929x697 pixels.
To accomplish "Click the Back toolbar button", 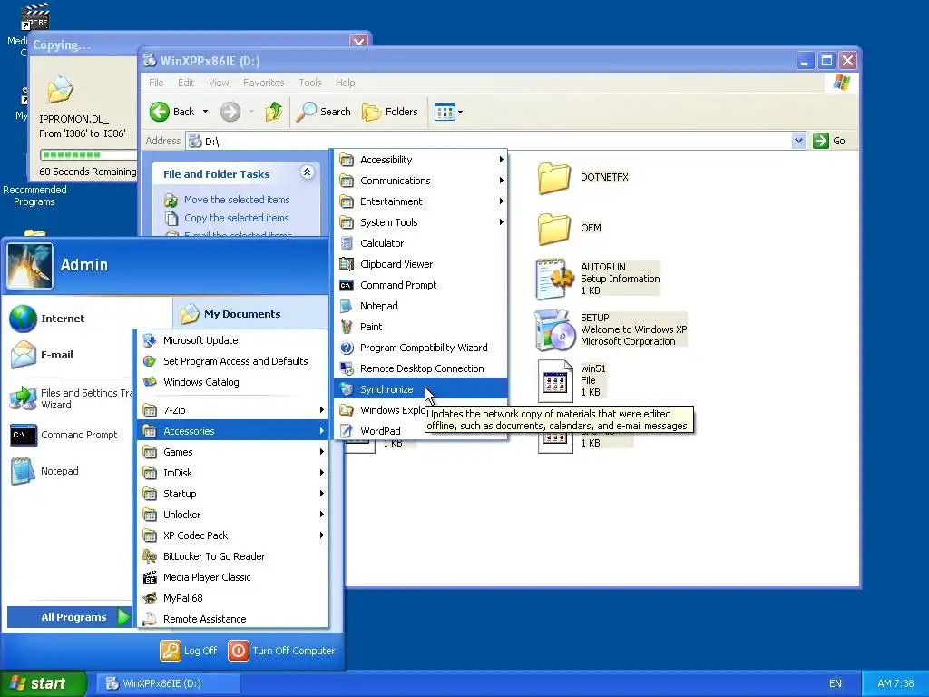I will pyautogui.click(x=172, y=112).
